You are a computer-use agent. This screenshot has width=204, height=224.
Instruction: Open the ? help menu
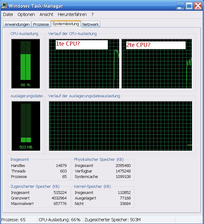click(x=93, y=14)
